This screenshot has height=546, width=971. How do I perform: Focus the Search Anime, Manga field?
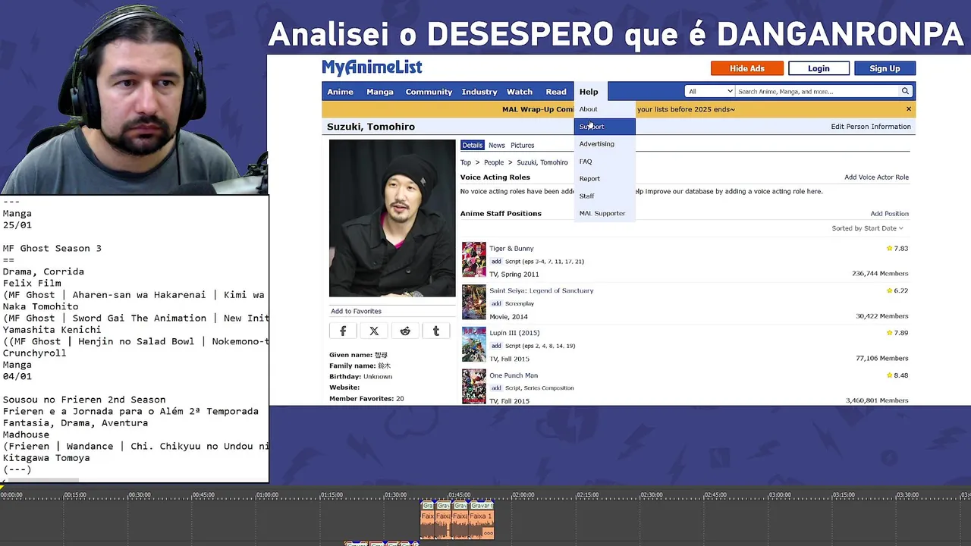pos(817,92)
